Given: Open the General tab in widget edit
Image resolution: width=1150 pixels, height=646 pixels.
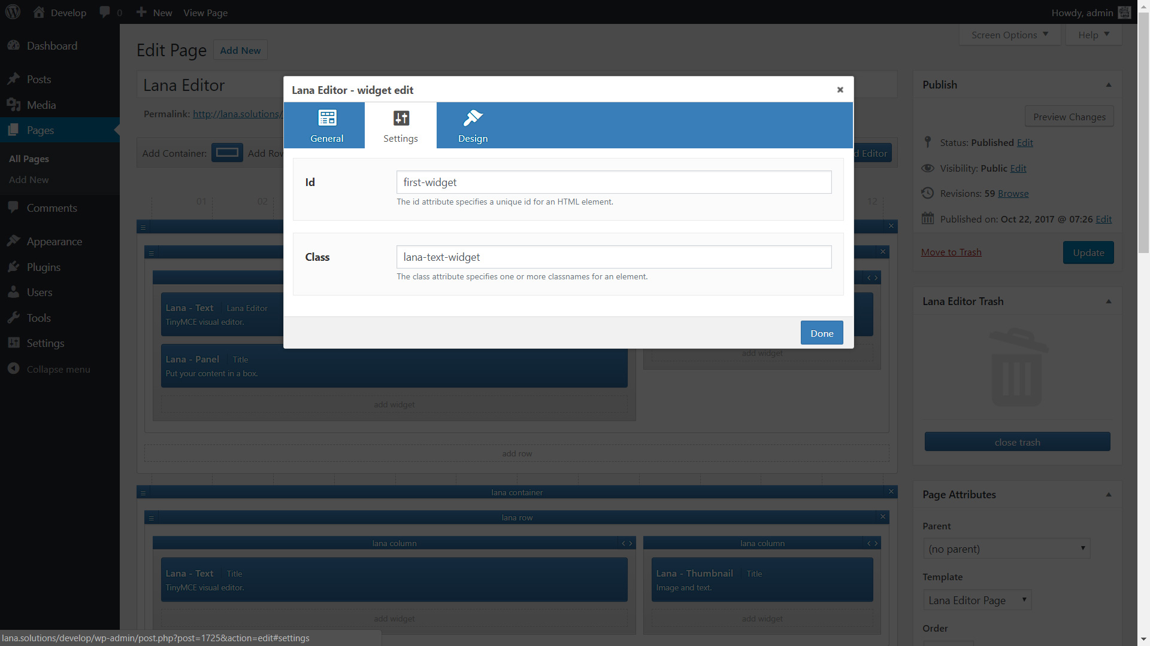Looking at the screenshot, I should tap(326, 125).
